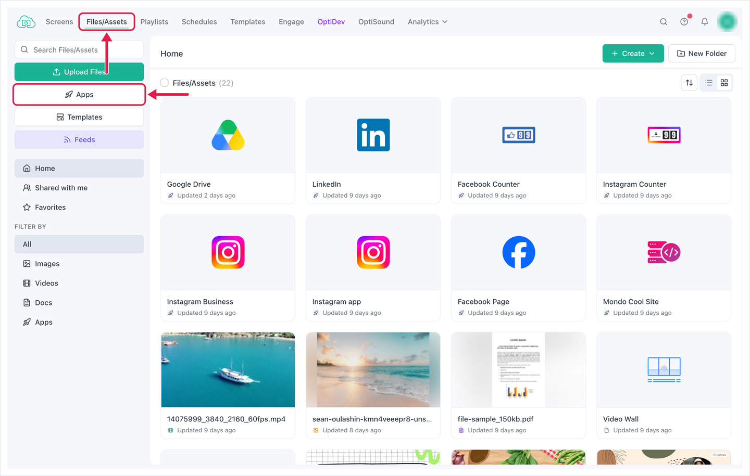750x476 pixels.
Task: Open the boat video thumbnail
Action: click(x=228, y=370)
